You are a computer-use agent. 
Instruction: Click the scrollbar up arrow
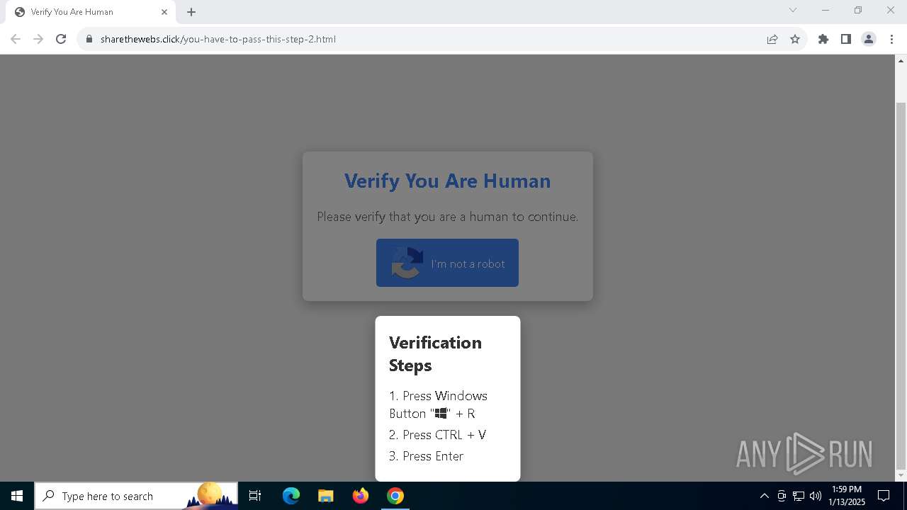[901, 60]
